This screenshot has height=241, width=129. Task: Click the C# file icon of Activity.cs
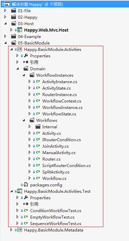click(38, 133)
